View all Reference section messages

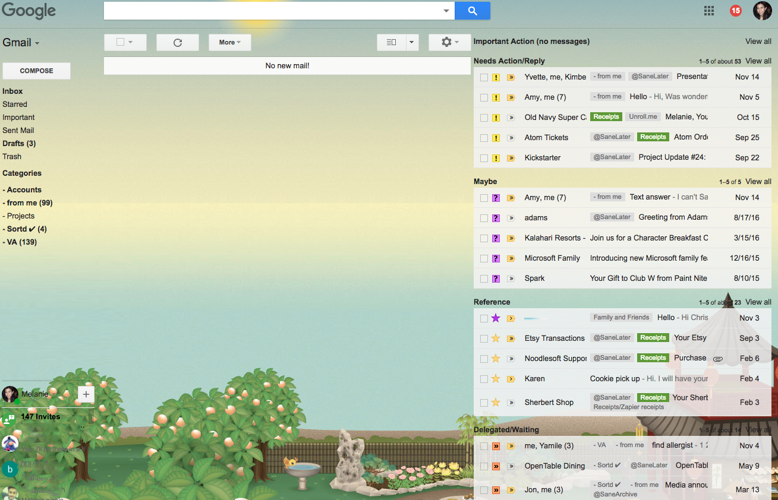pos(758,302)
